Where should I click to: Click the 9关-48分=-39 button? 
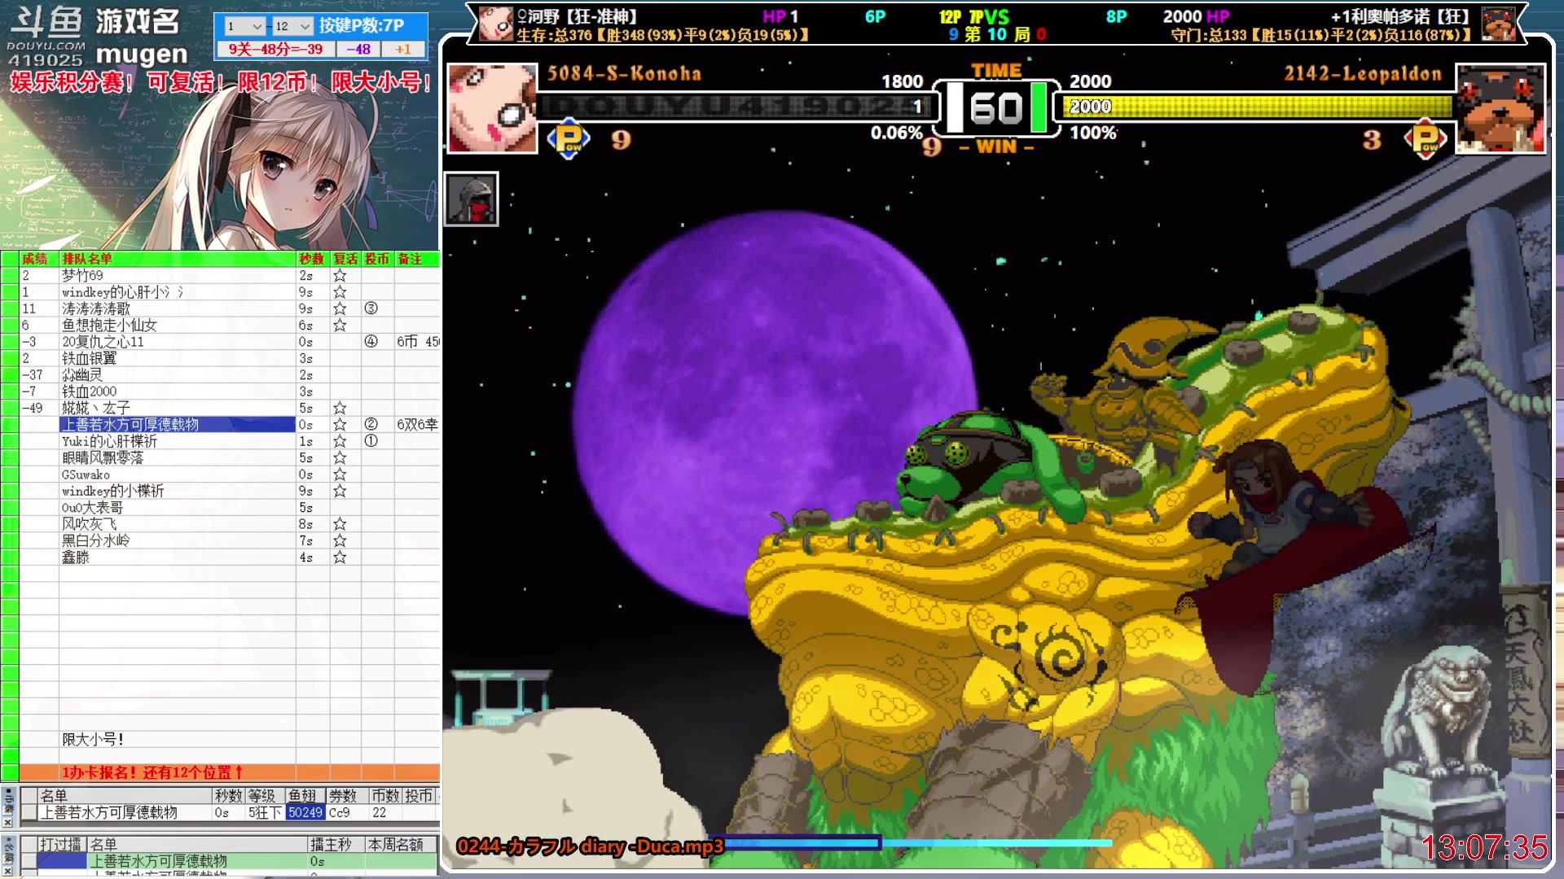click(x=275, y=50)
